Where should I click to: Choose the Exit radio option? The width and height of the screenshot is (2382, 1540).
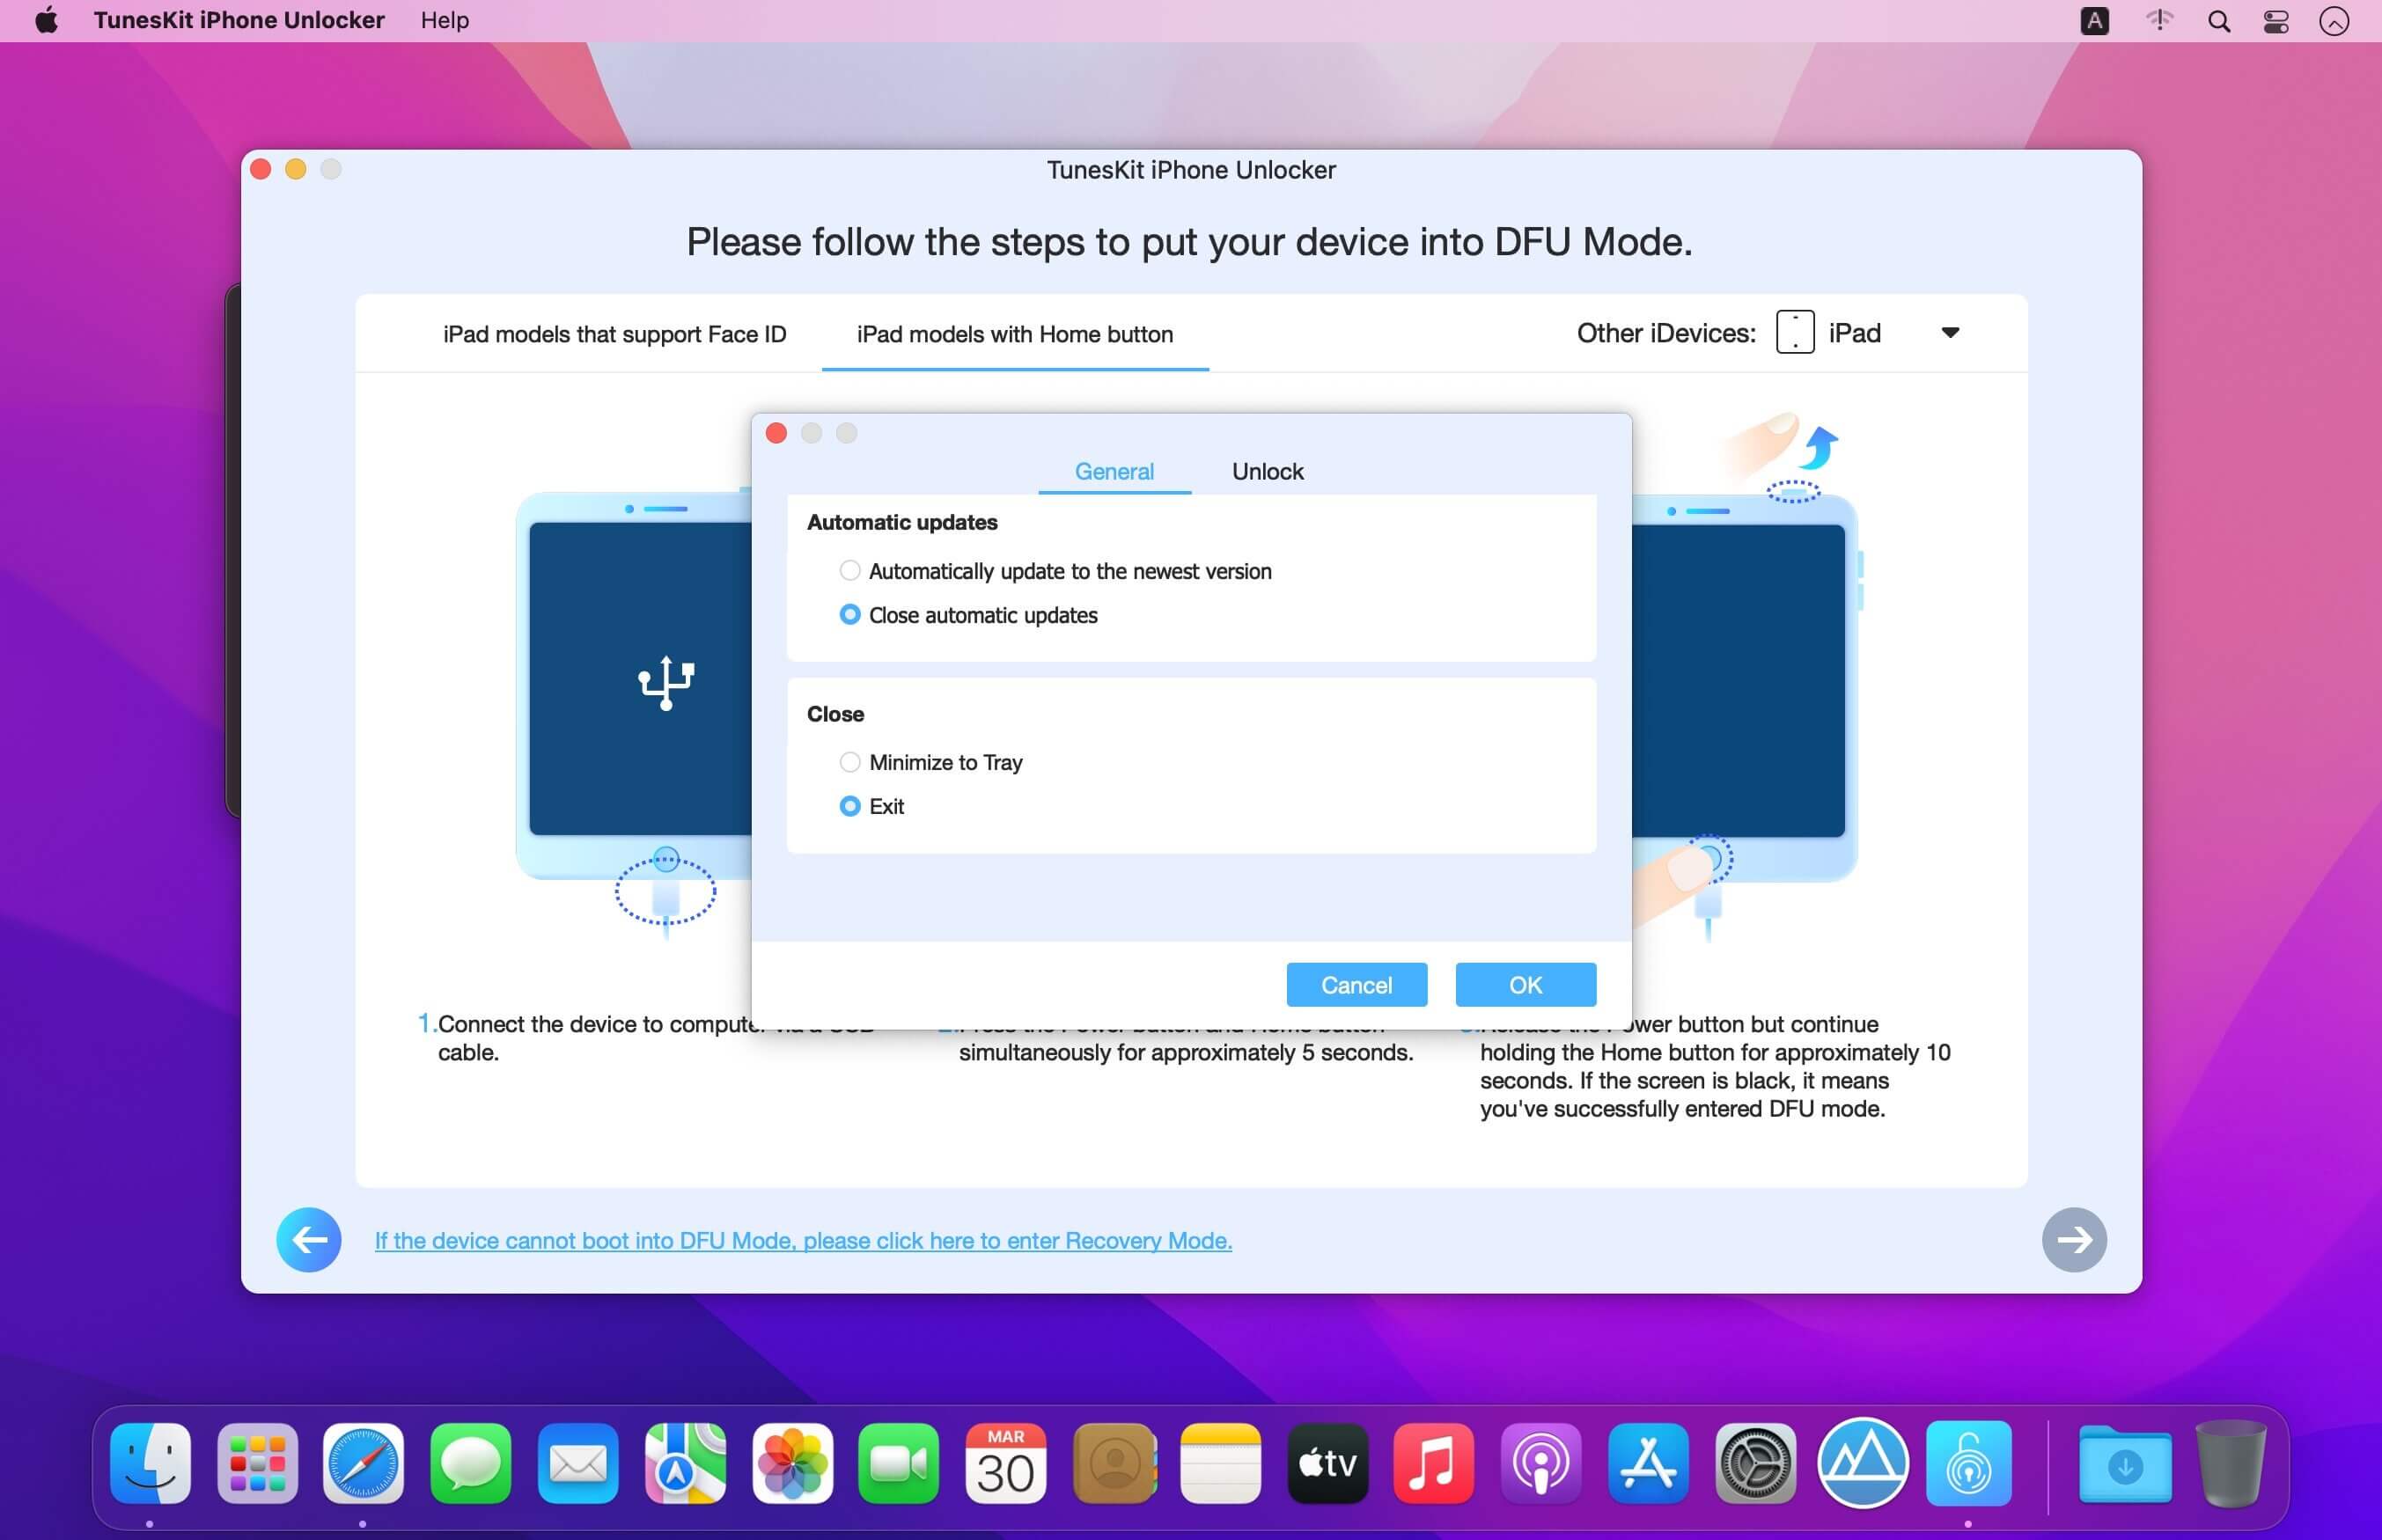tap(850, 806)
